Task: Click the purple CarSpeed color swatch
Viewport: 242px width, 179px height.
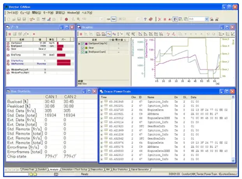Action: [86, 44]
